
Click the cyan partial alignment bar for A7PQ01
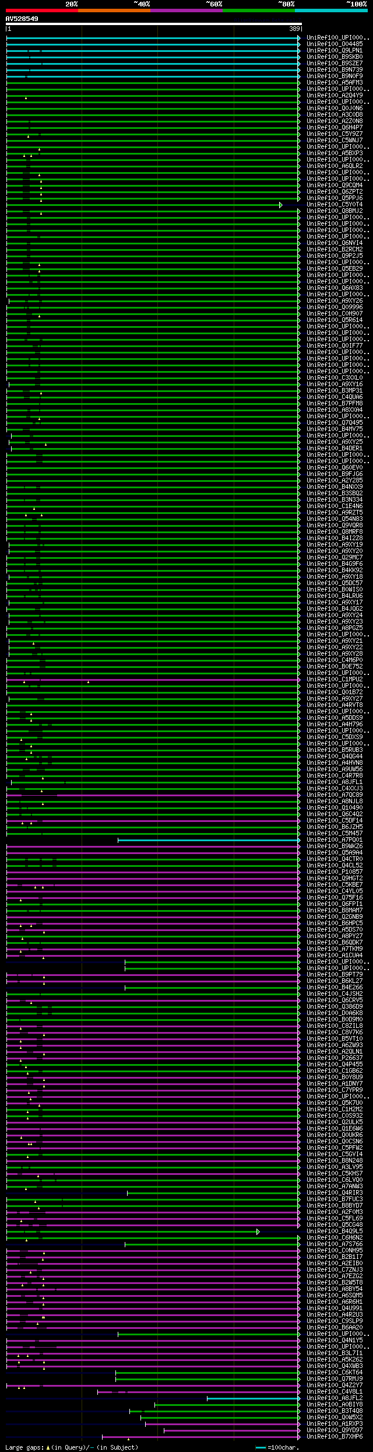[x=209, y=840]
